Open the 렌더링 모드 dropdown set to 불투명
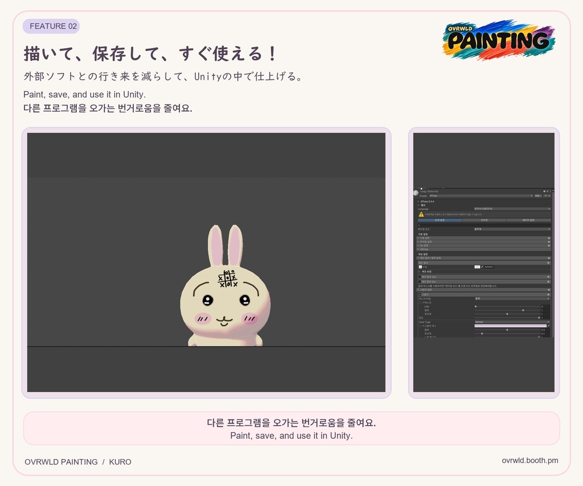The height and width of the screenshot is (486, 583). coord(512,229)
